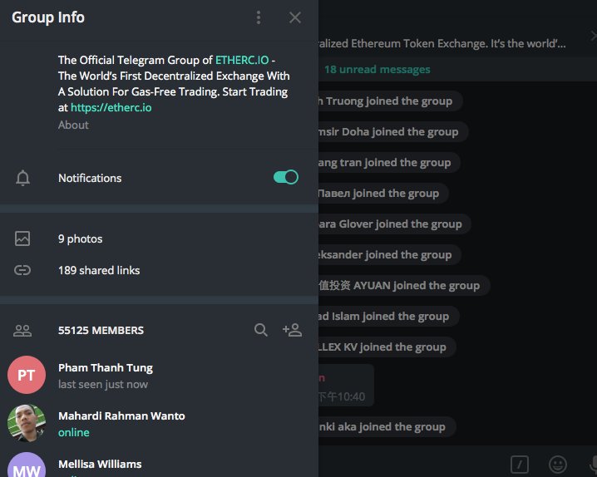Viewport: 597px width, 477px height.
Task: Click 'Doha joined the group' message
Action: pos(393,132)
